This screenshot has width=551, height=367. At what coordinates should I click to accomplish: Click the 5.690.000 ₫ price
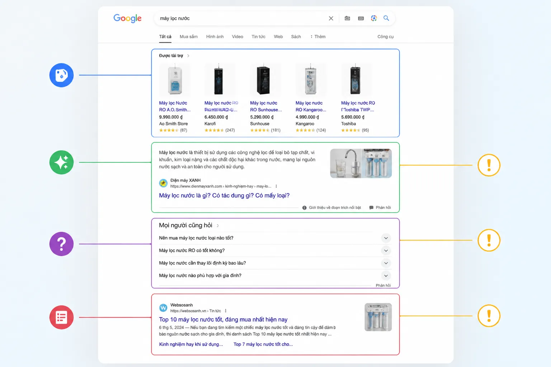pos(353,117)
